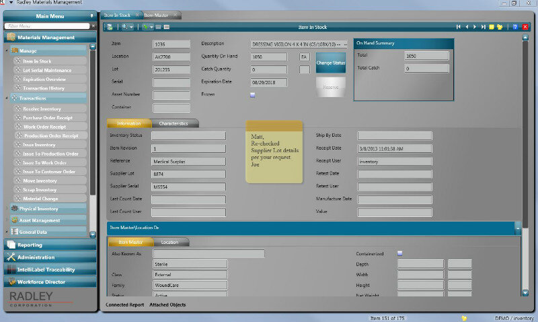Viewport: 538px width, 322px height.
Task: Expand the Asset Management tree node
Action: click(x=7, y=220)
